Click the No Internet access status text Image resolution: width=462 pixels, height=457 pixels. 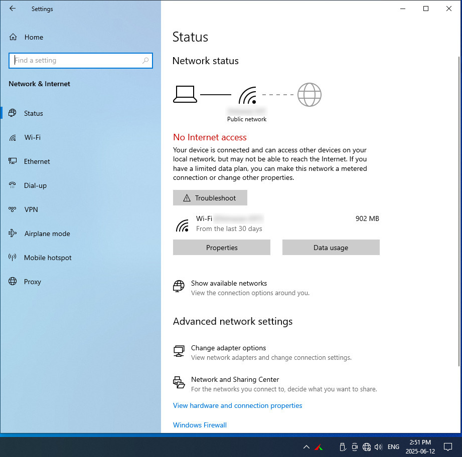(210, 137)
